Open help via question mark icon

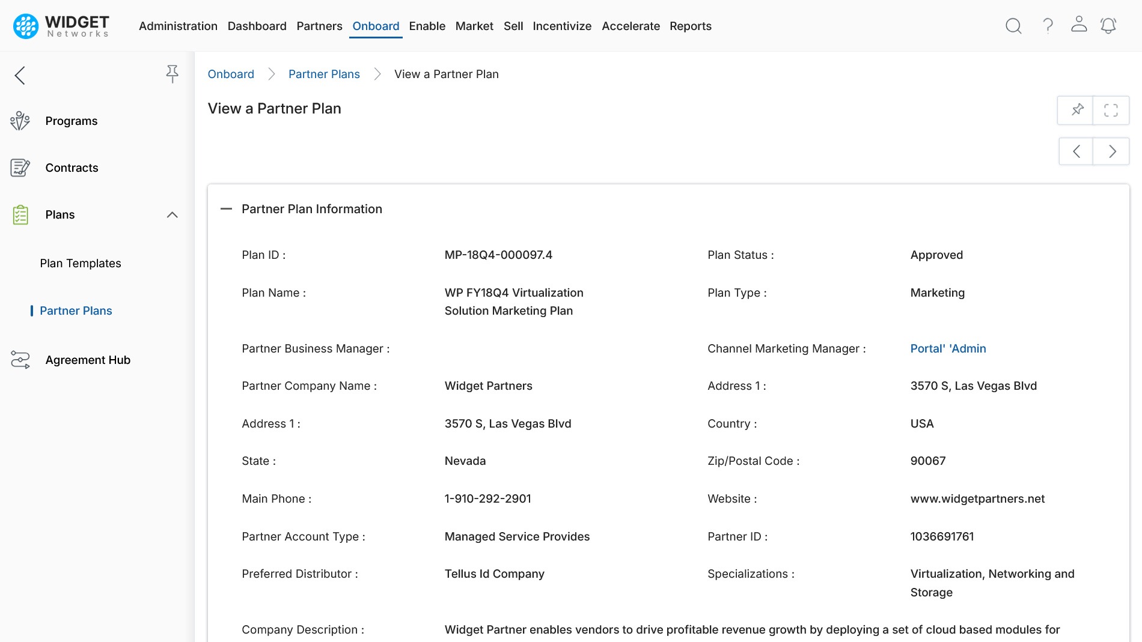coord(1048,26)
